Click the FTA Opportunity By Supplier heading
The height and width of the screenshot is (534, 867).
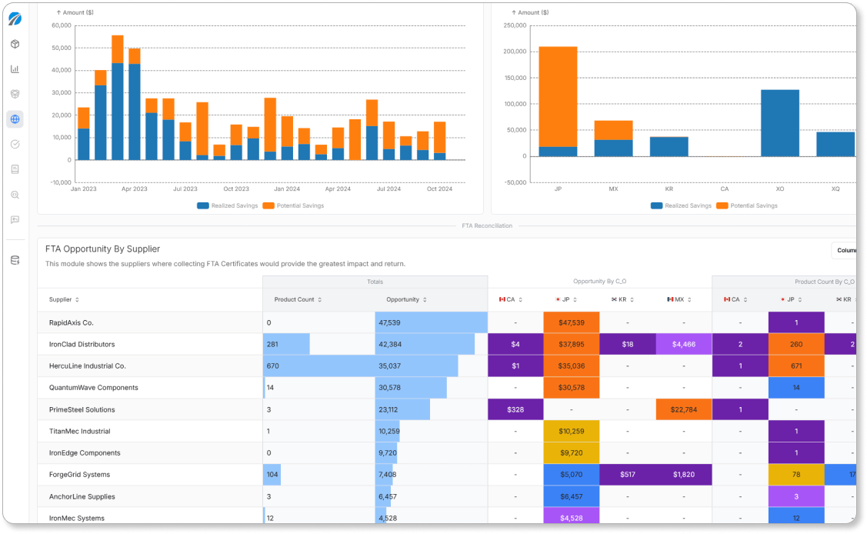click(103, 249)
